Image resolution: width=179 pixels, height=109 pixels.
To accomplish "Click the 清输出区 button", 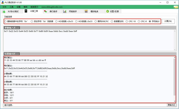I will pyautogui.click(x=171, y=105).
